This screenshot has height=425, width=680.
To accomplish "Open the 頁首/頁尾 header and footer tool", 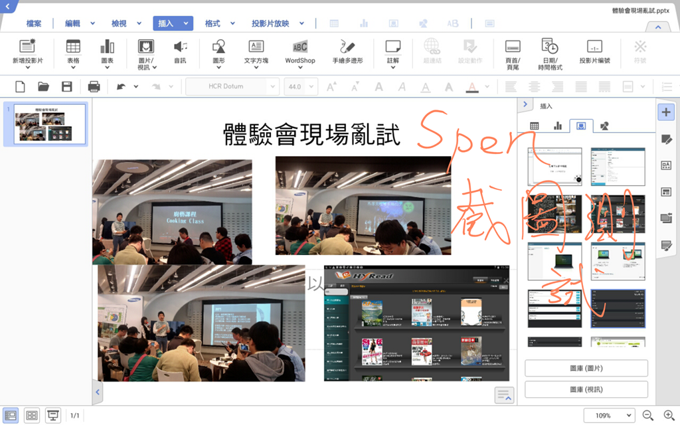I will click(x=513, y=54).
